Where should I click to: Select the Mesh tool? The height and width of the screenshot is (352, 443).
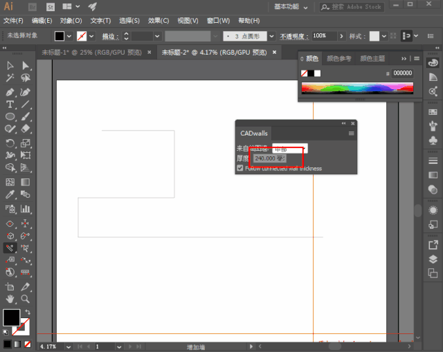[x=10, y=182]
